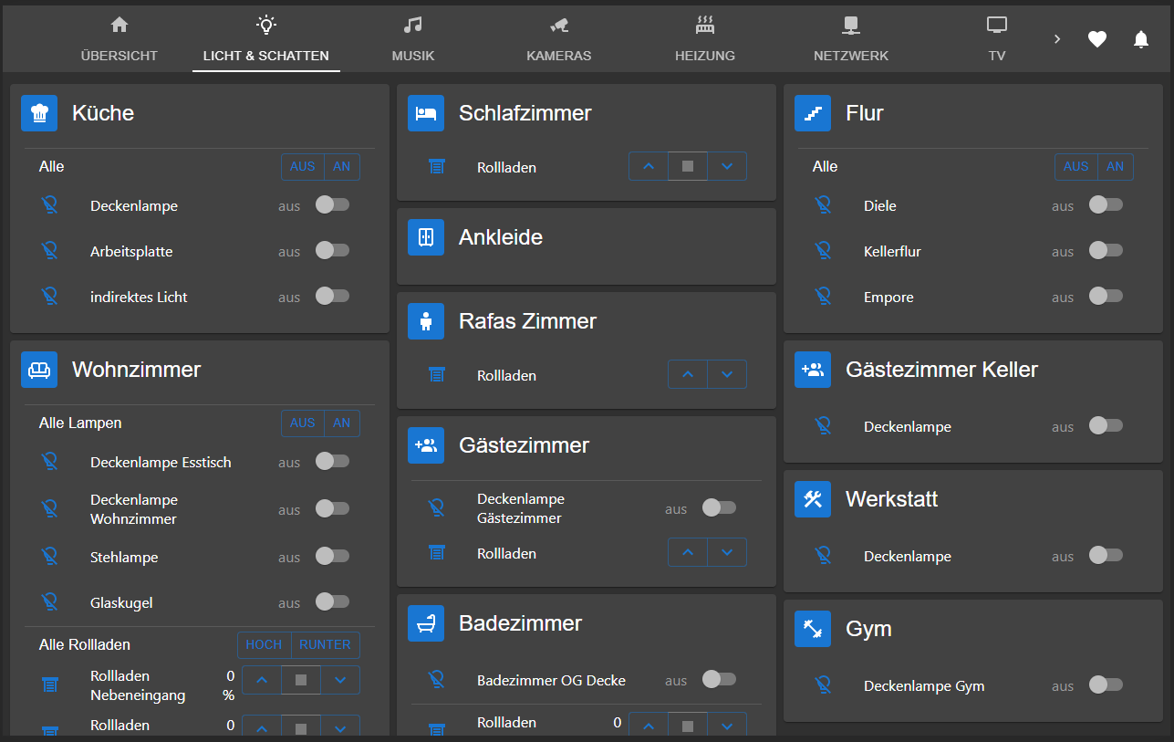
Task: Stop the Schlafzimmer Rollladen movement
Action: pyautogui.click(x=688, y=166)
